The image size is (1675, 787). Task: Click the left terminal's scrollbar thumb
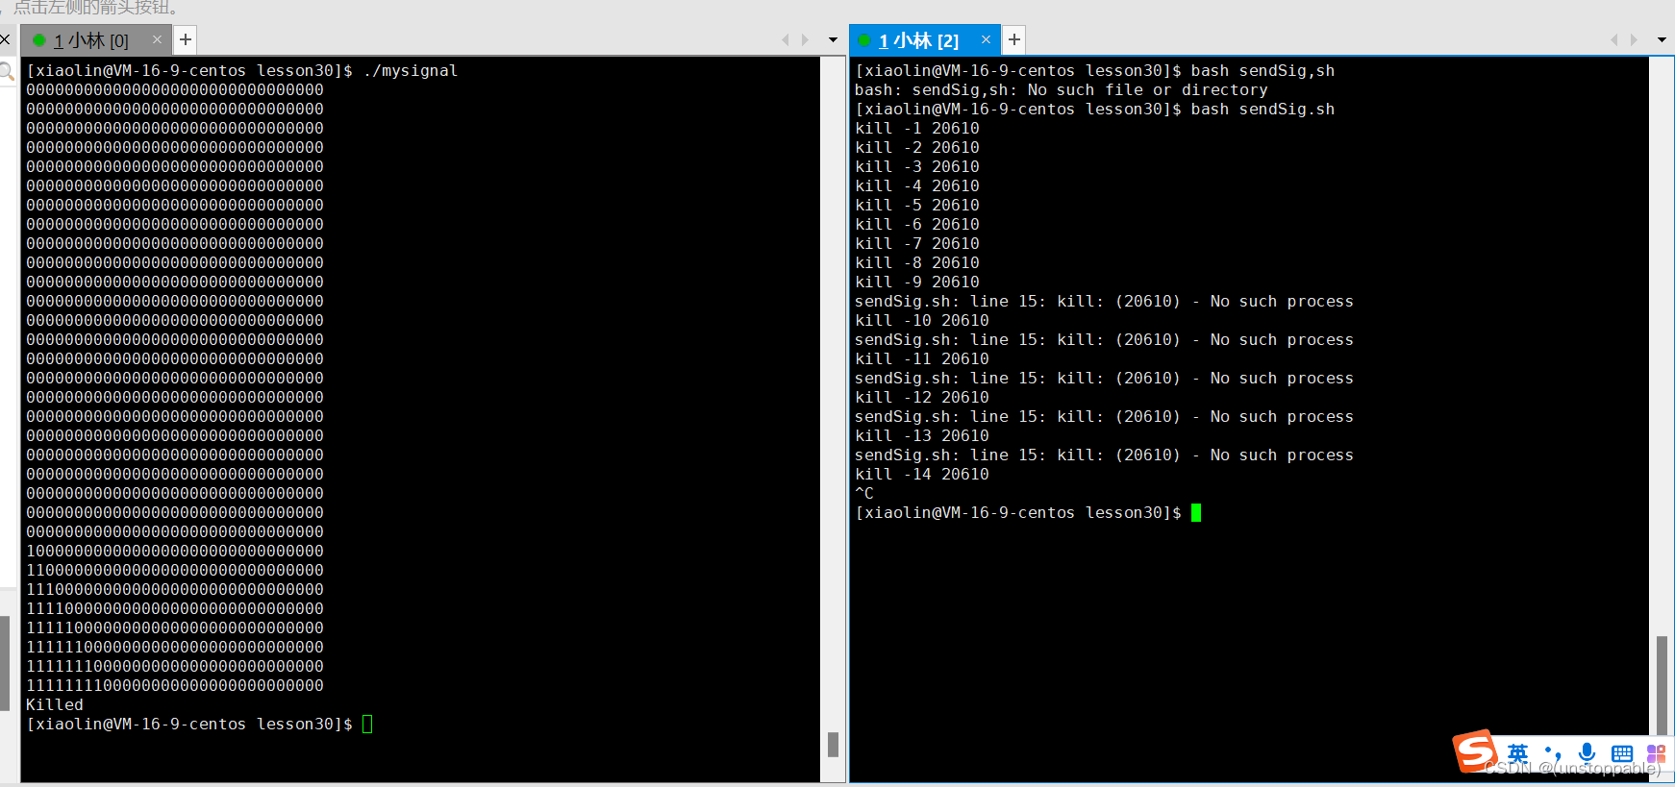coord(833,745)
